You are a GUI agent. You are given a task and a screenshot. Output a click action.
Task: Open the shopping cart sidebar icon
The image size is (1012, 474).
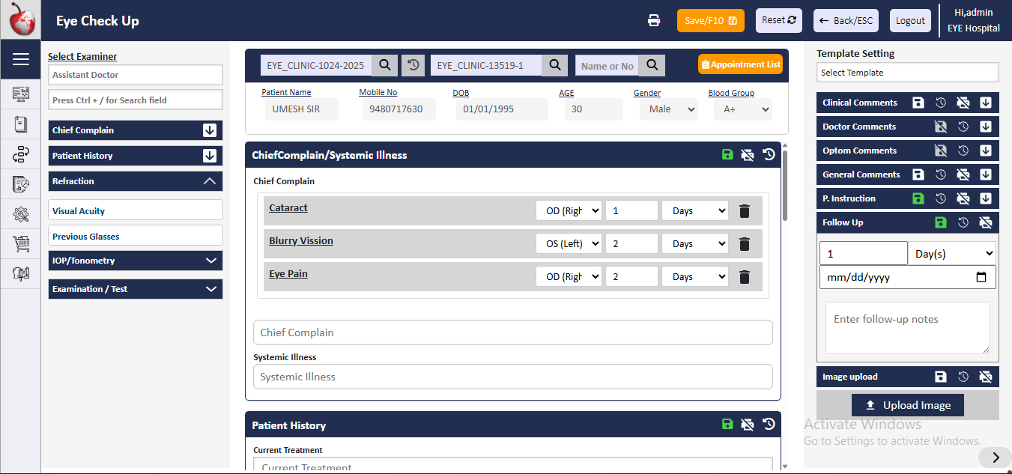pos(21,243)
